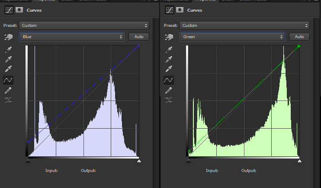Select the pencil draw-curve tool in Blue panel
The width and height of the screenshot is (321, 188).
tap(8, 91)
